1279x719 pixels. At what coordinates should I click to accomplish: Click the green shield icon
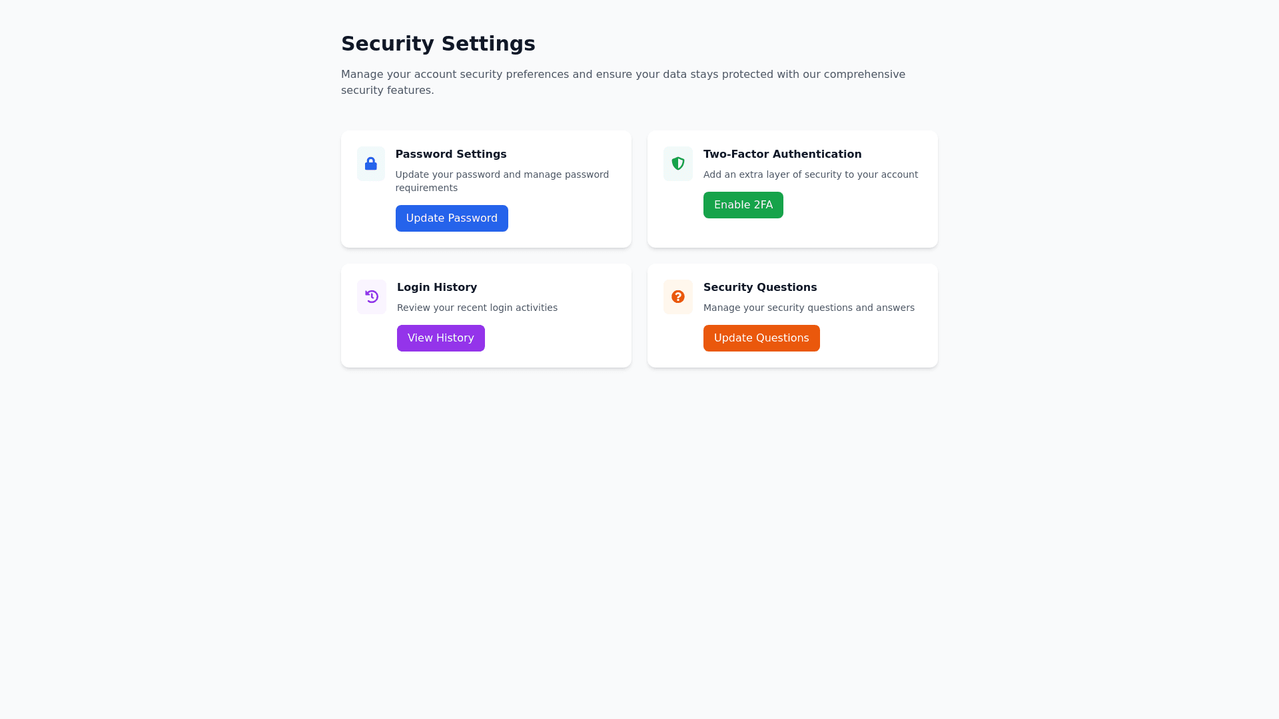point(677,164)
